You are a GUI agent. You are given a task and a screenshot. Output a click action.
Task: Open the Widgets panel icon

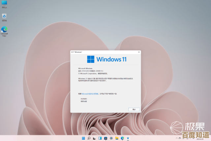pyautogui.click(x=100, y=138)
